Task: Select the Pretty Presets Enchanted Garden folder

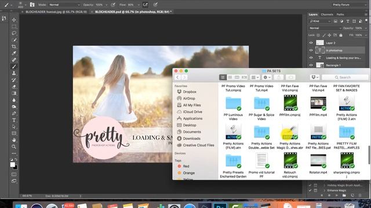Action: pos(233,166)
